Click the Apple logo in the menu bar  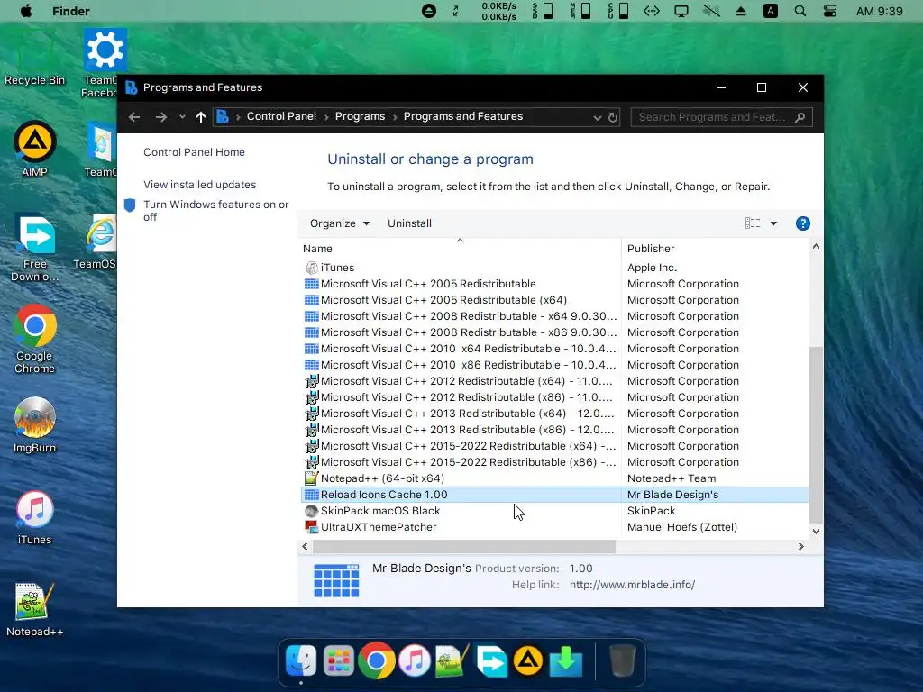[x=26, y=11]
